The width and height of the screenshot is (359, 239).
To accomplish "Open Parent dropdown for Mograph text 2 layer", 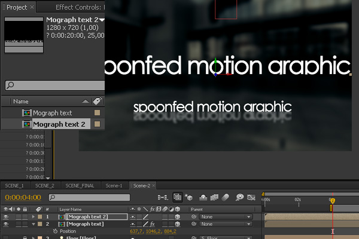I will click(226, 216).
